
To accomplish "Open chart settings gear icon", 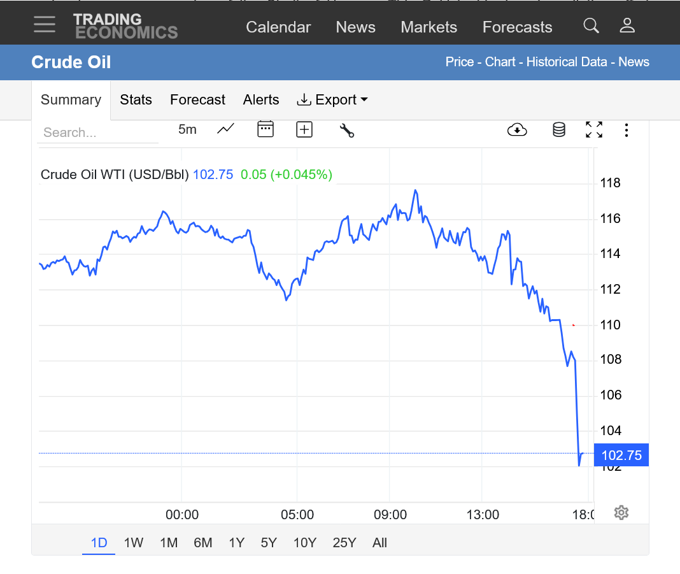I will [621, 513].
